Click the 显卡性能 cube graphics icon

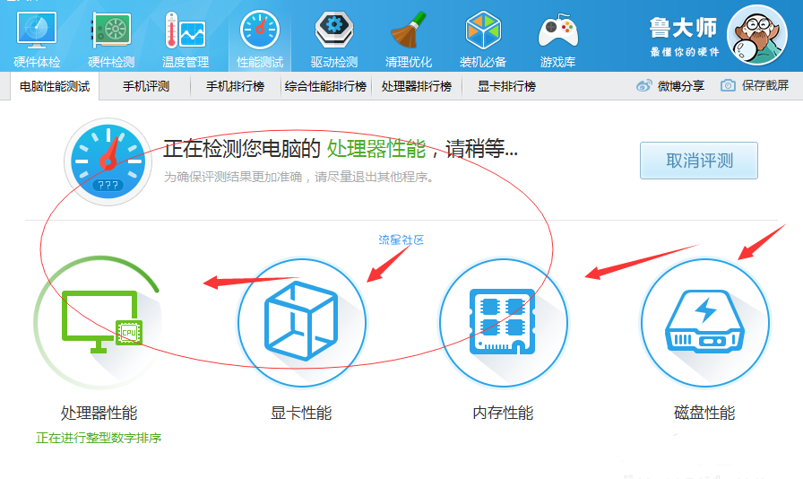coord(302,322)
